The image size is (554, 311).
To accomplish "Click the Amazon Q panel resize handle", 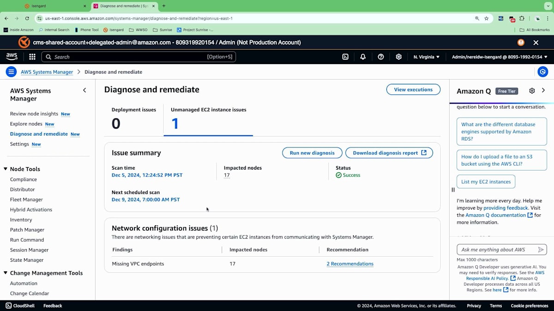I will click(453, 189).
